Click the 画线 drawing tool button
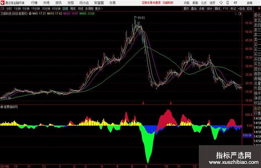The image size is (261, 168). coord(217,9)
